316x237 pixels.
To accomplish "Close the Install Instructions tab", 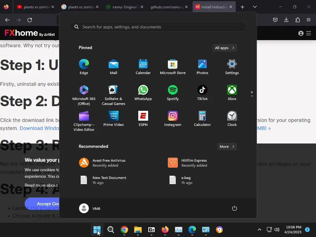I will tap(231, 7).
